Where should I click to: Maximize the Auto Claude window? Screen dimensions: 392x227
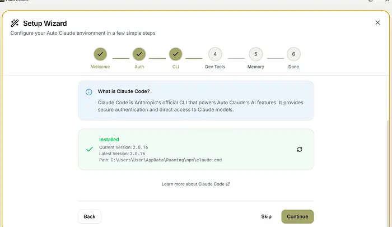[x=370, y=2]
